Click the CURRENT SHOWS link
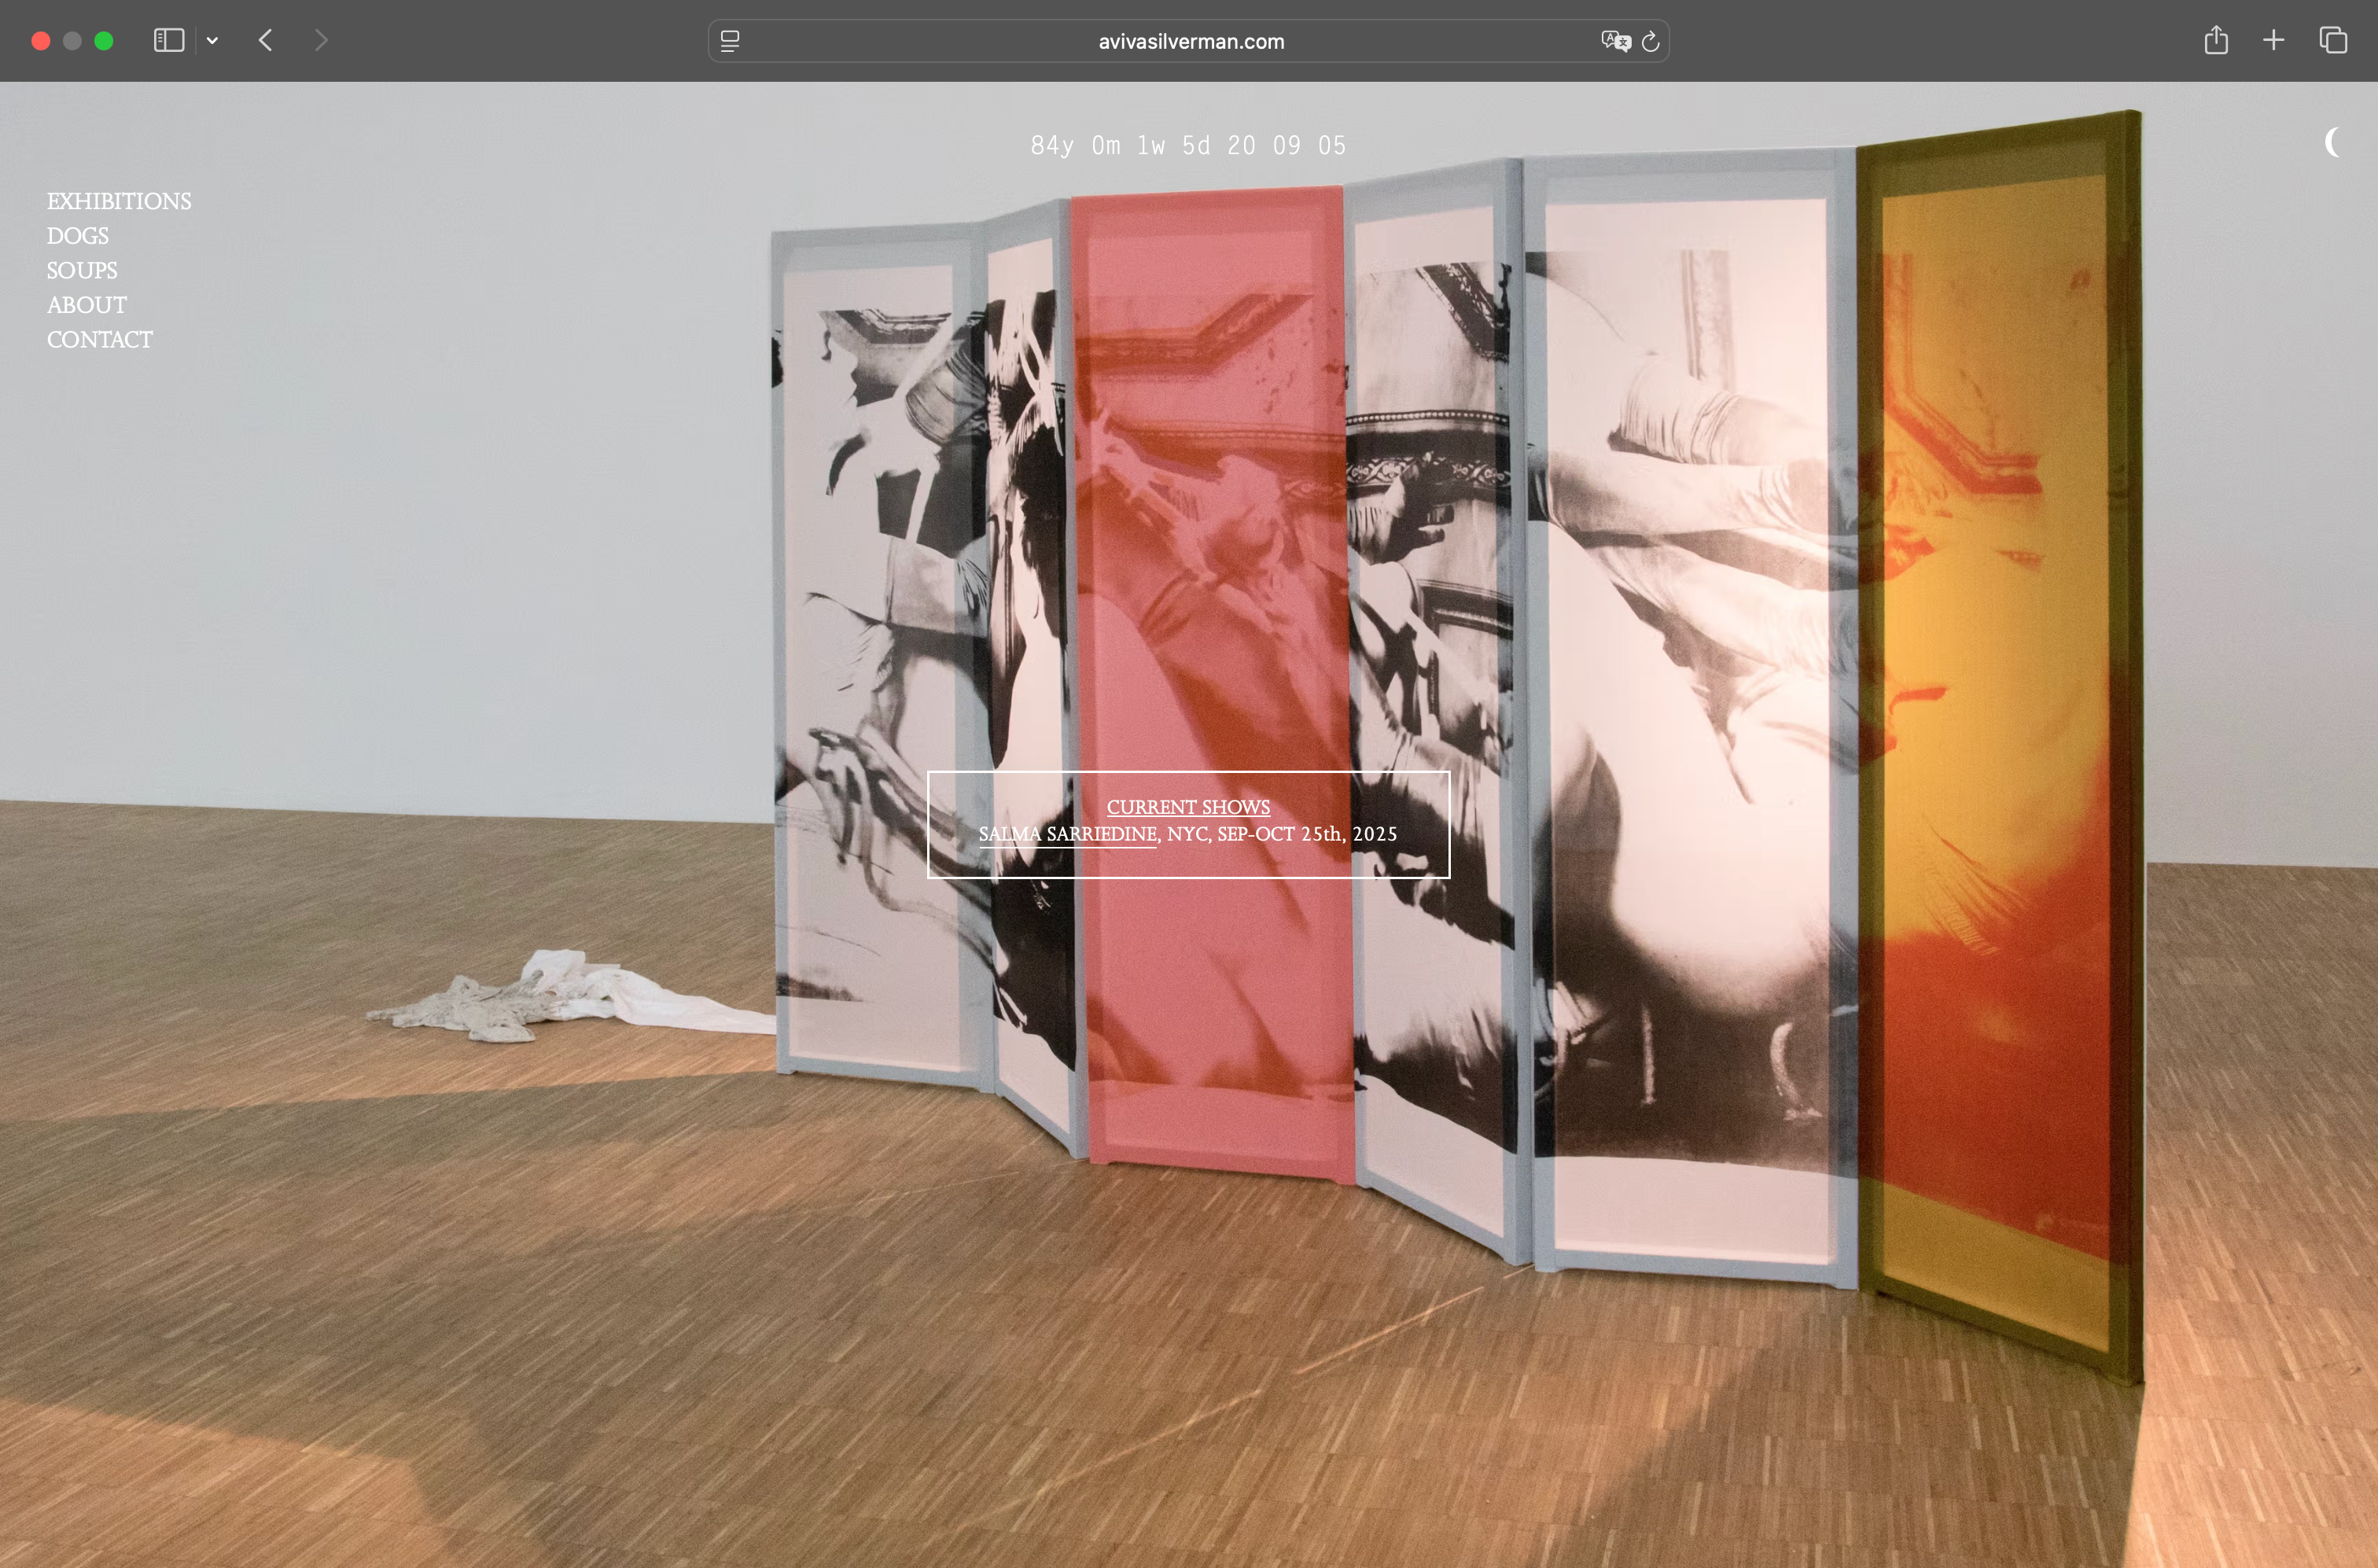Screen dimensions: 2378x1568 click(1188, 807)
